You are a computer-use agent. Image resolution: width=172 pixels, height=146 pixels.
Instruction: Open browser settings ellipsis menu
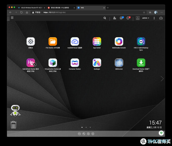162,12
